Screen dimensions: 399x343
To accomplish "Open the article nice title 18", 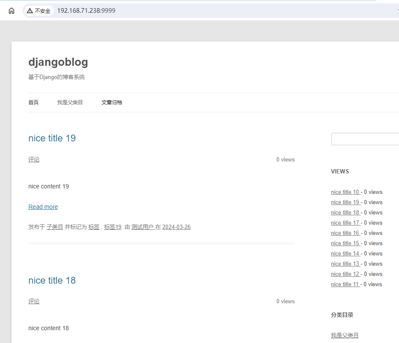I will point(52,280).
